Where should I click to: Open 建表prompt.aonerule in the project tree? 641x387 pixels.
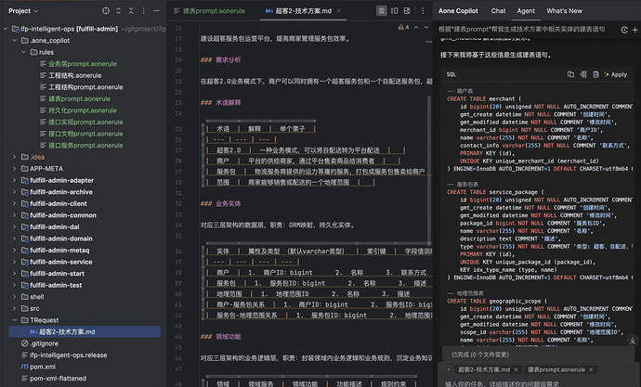[79, 98]
